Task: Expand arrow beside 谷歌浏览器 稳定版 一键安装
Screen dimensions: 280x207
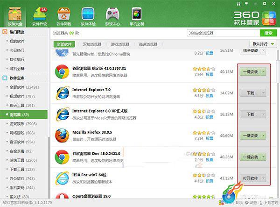Action: pos(263,71)
